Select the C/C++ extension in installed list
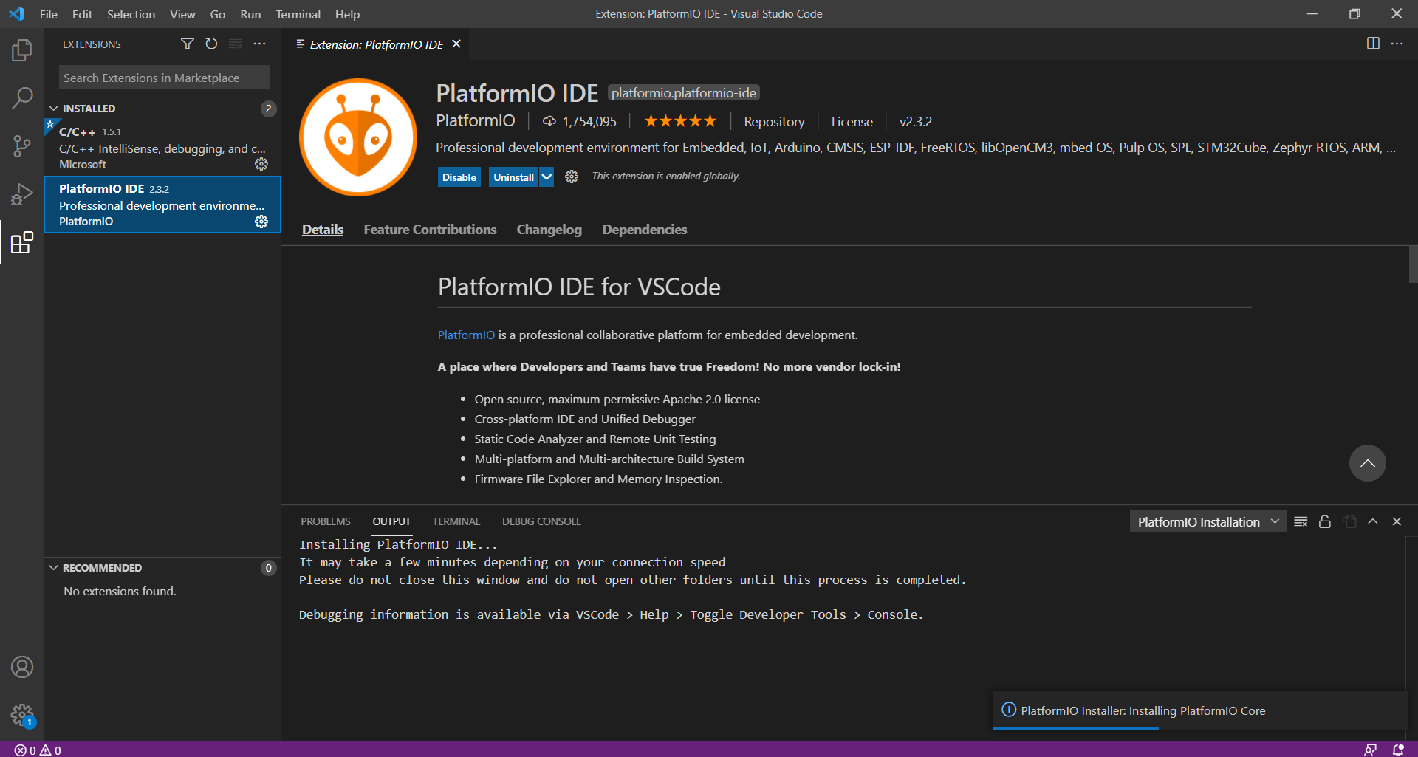1418x757 pixels. (x=162, y=148)
